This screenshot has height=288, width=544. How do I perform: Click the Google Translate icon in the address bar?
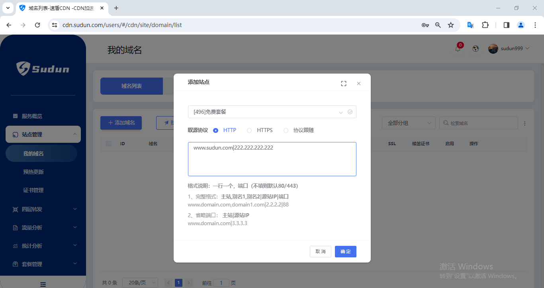(470, 25)
